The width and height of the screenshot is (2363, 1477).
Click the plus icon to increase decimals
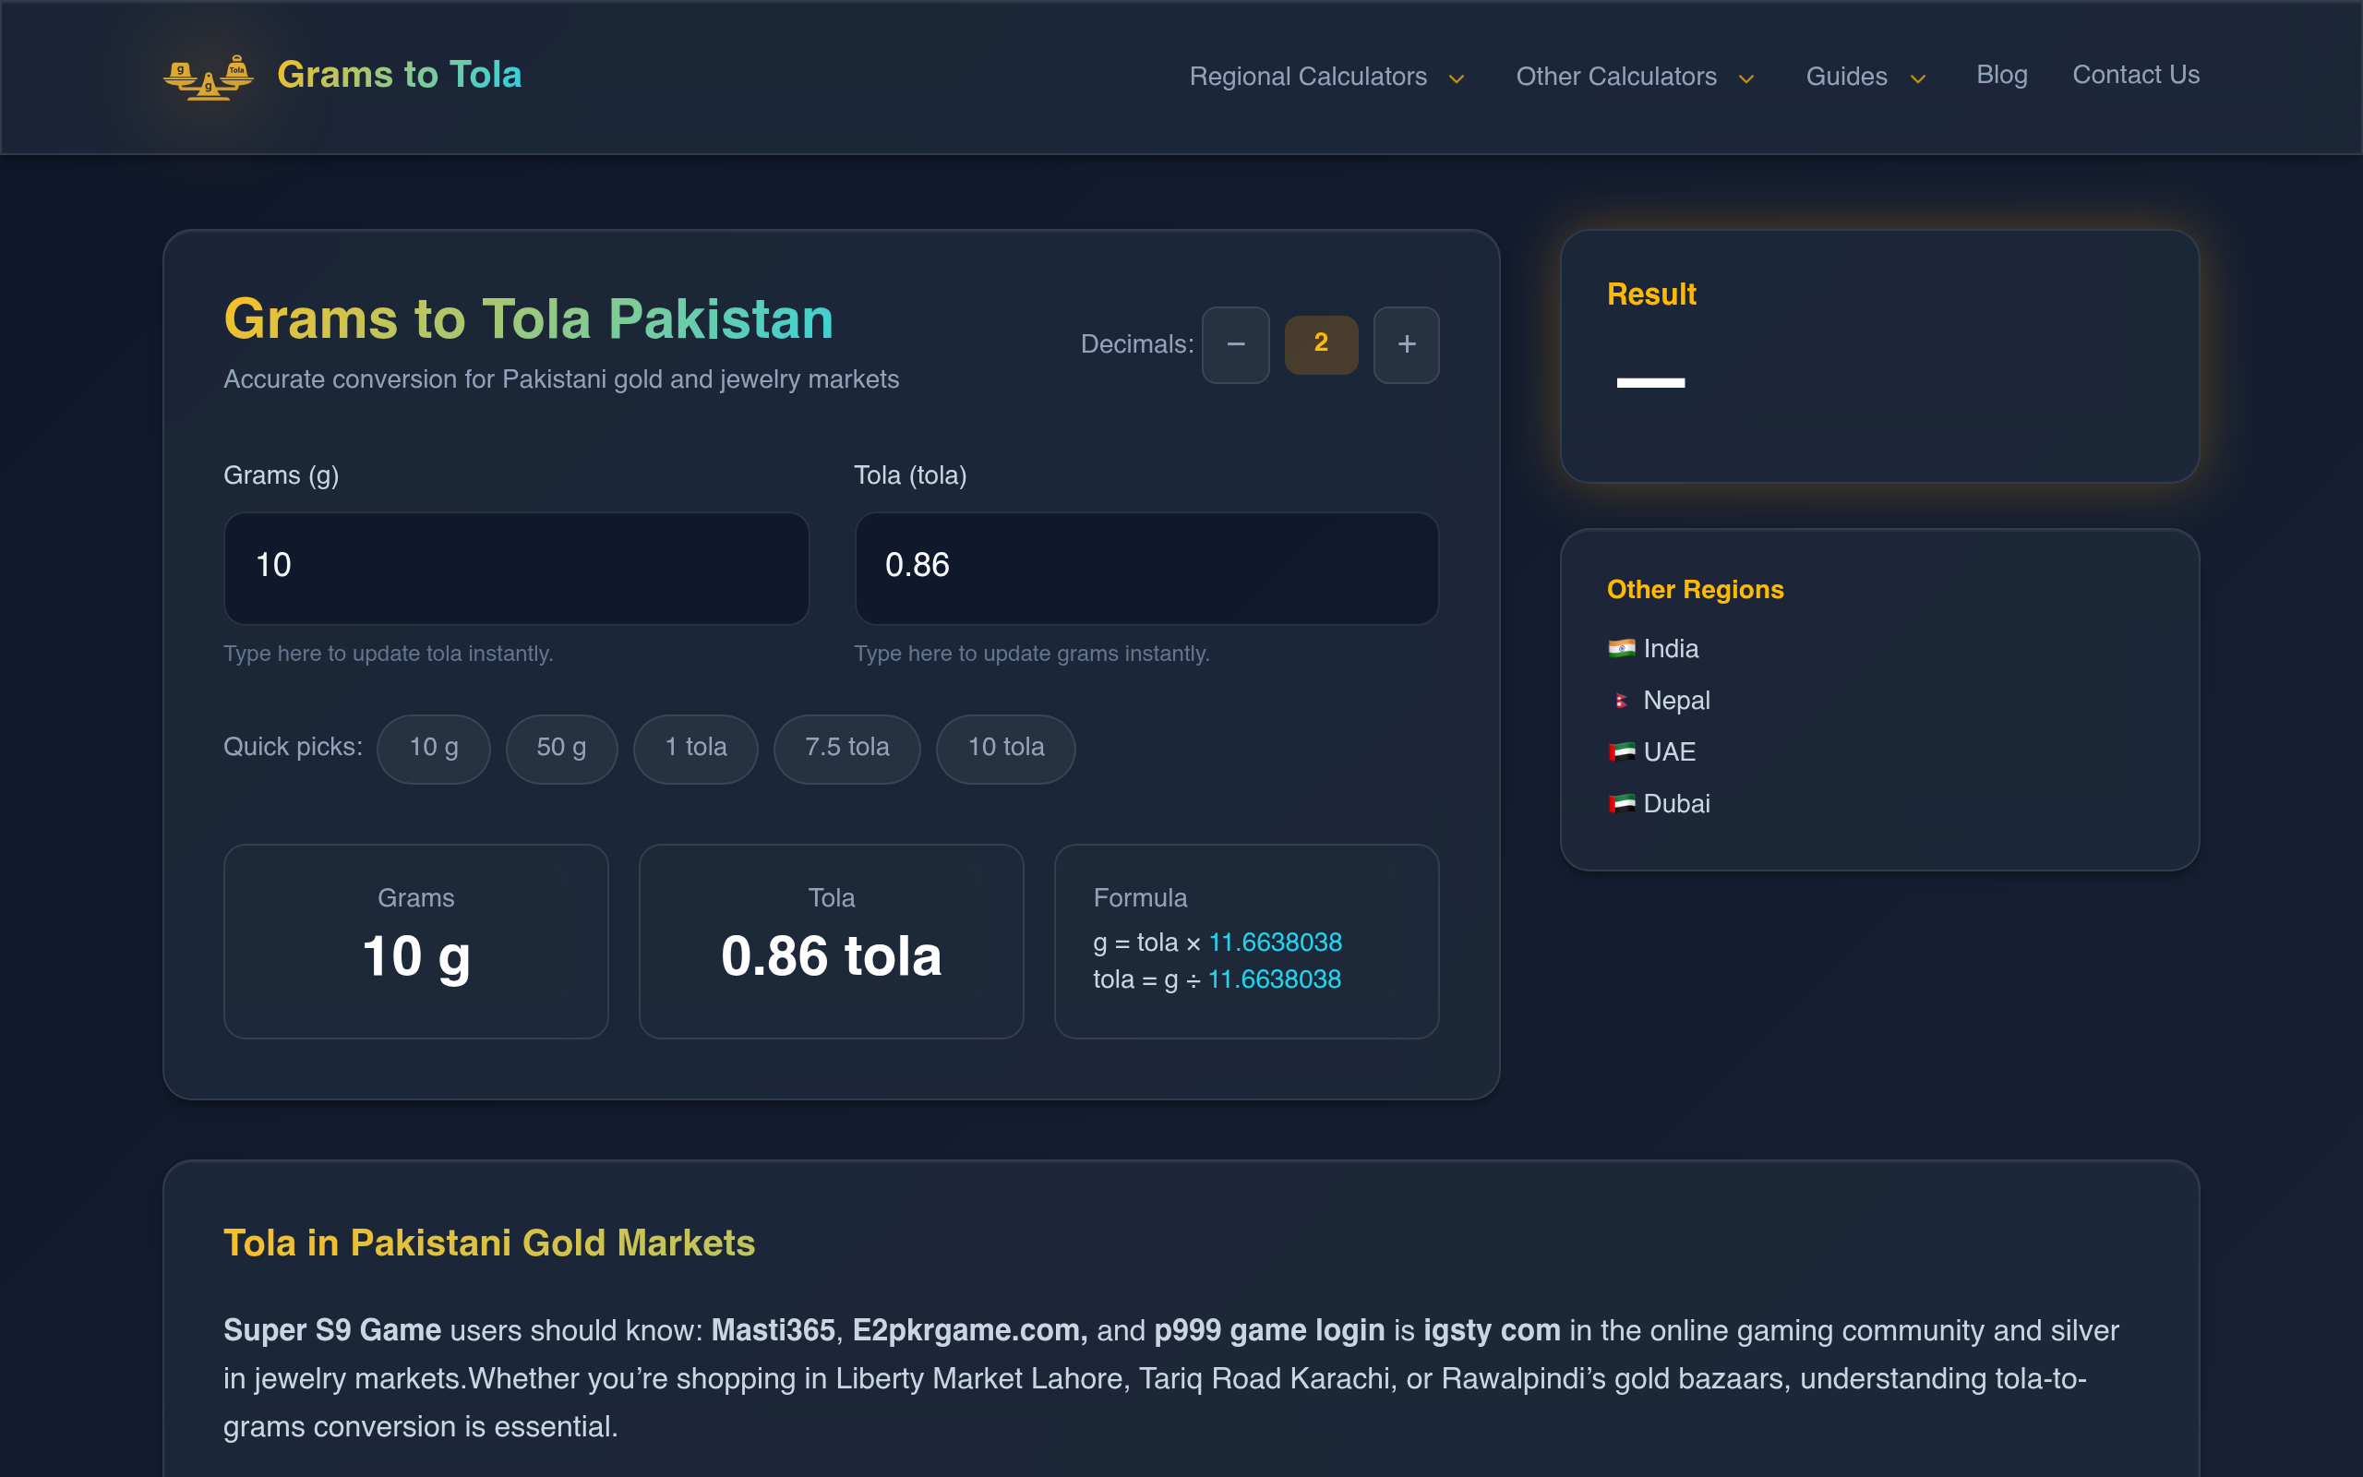tap(1406, 345)
